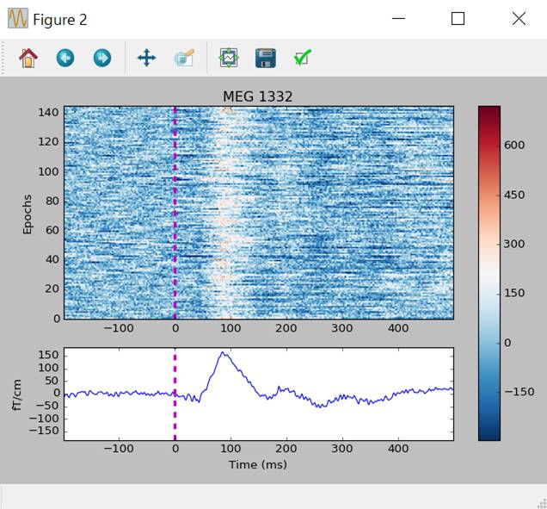The image size is (547, 509).
Task: Click the Time (ms) x-axis label
Action: tap(258, 464)
